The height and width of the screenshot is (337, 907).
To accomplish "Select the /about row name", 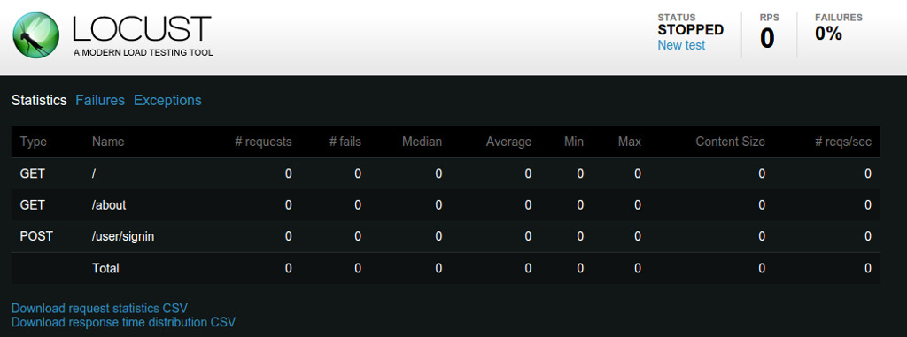I will (109, 204).
